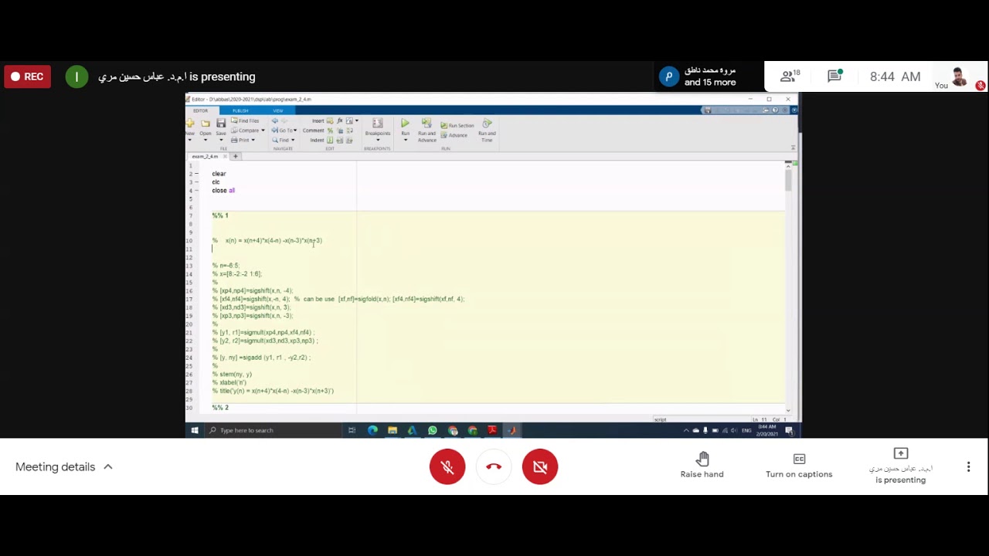Open the meeting chat icon
Viewport: 989px width, 556px height.
click(834, 76)
